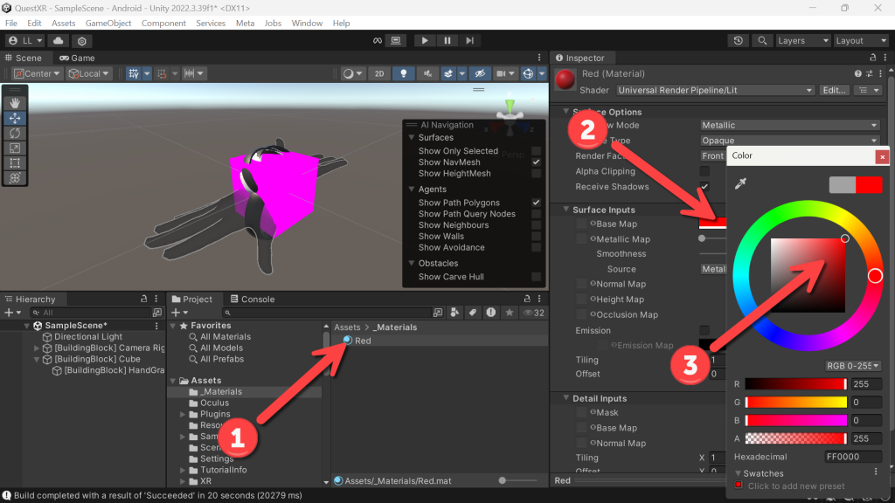The image size is (895, 503).
Task: Pick color with the eyedropper
Action: [740, 183]
